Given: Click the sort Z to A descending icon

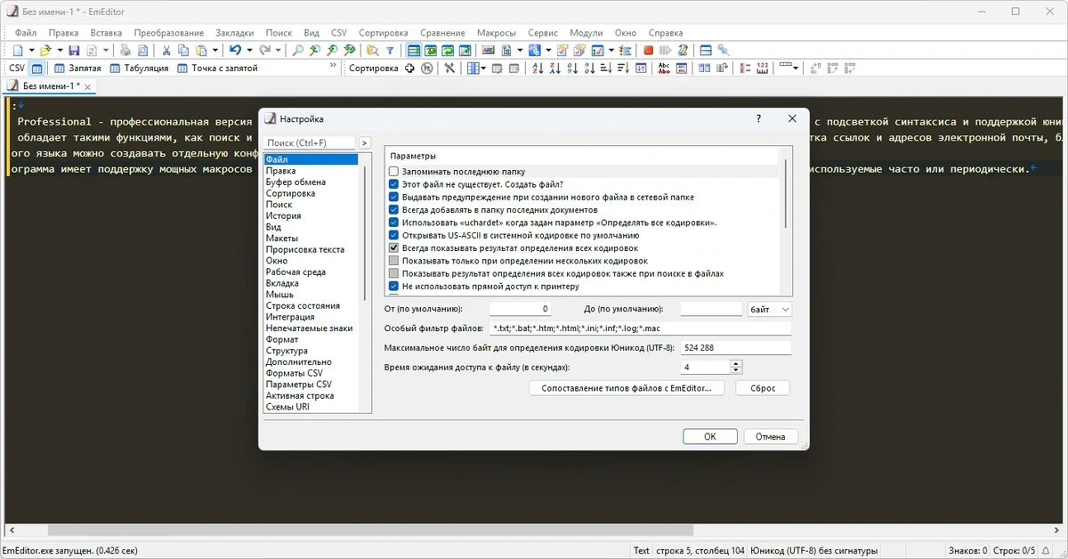Looking at the screenshot, I should click(x=555, y=69).
